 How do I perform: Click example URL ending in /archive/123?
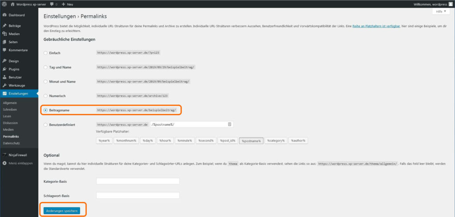(132, 96)
